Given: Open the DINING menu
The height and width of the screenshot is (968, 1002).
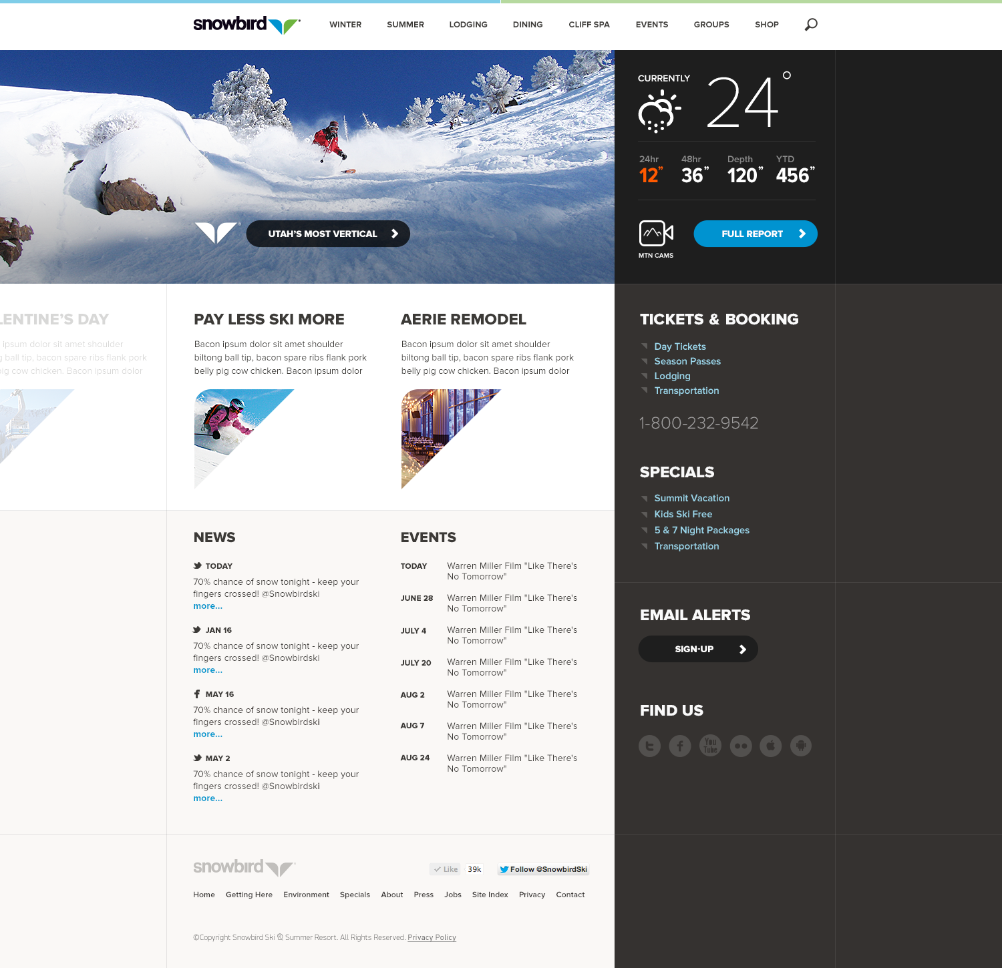Looking at the screenshot, I should pos(528,25).
